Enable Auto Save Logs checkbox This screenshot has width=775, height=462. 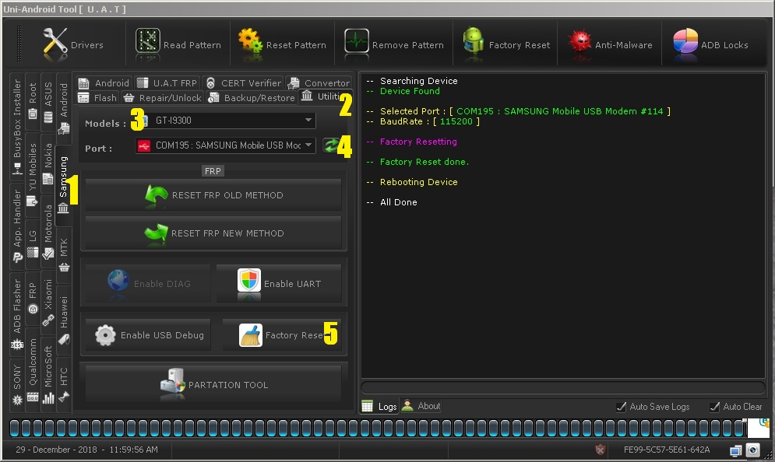click(622, 407)
